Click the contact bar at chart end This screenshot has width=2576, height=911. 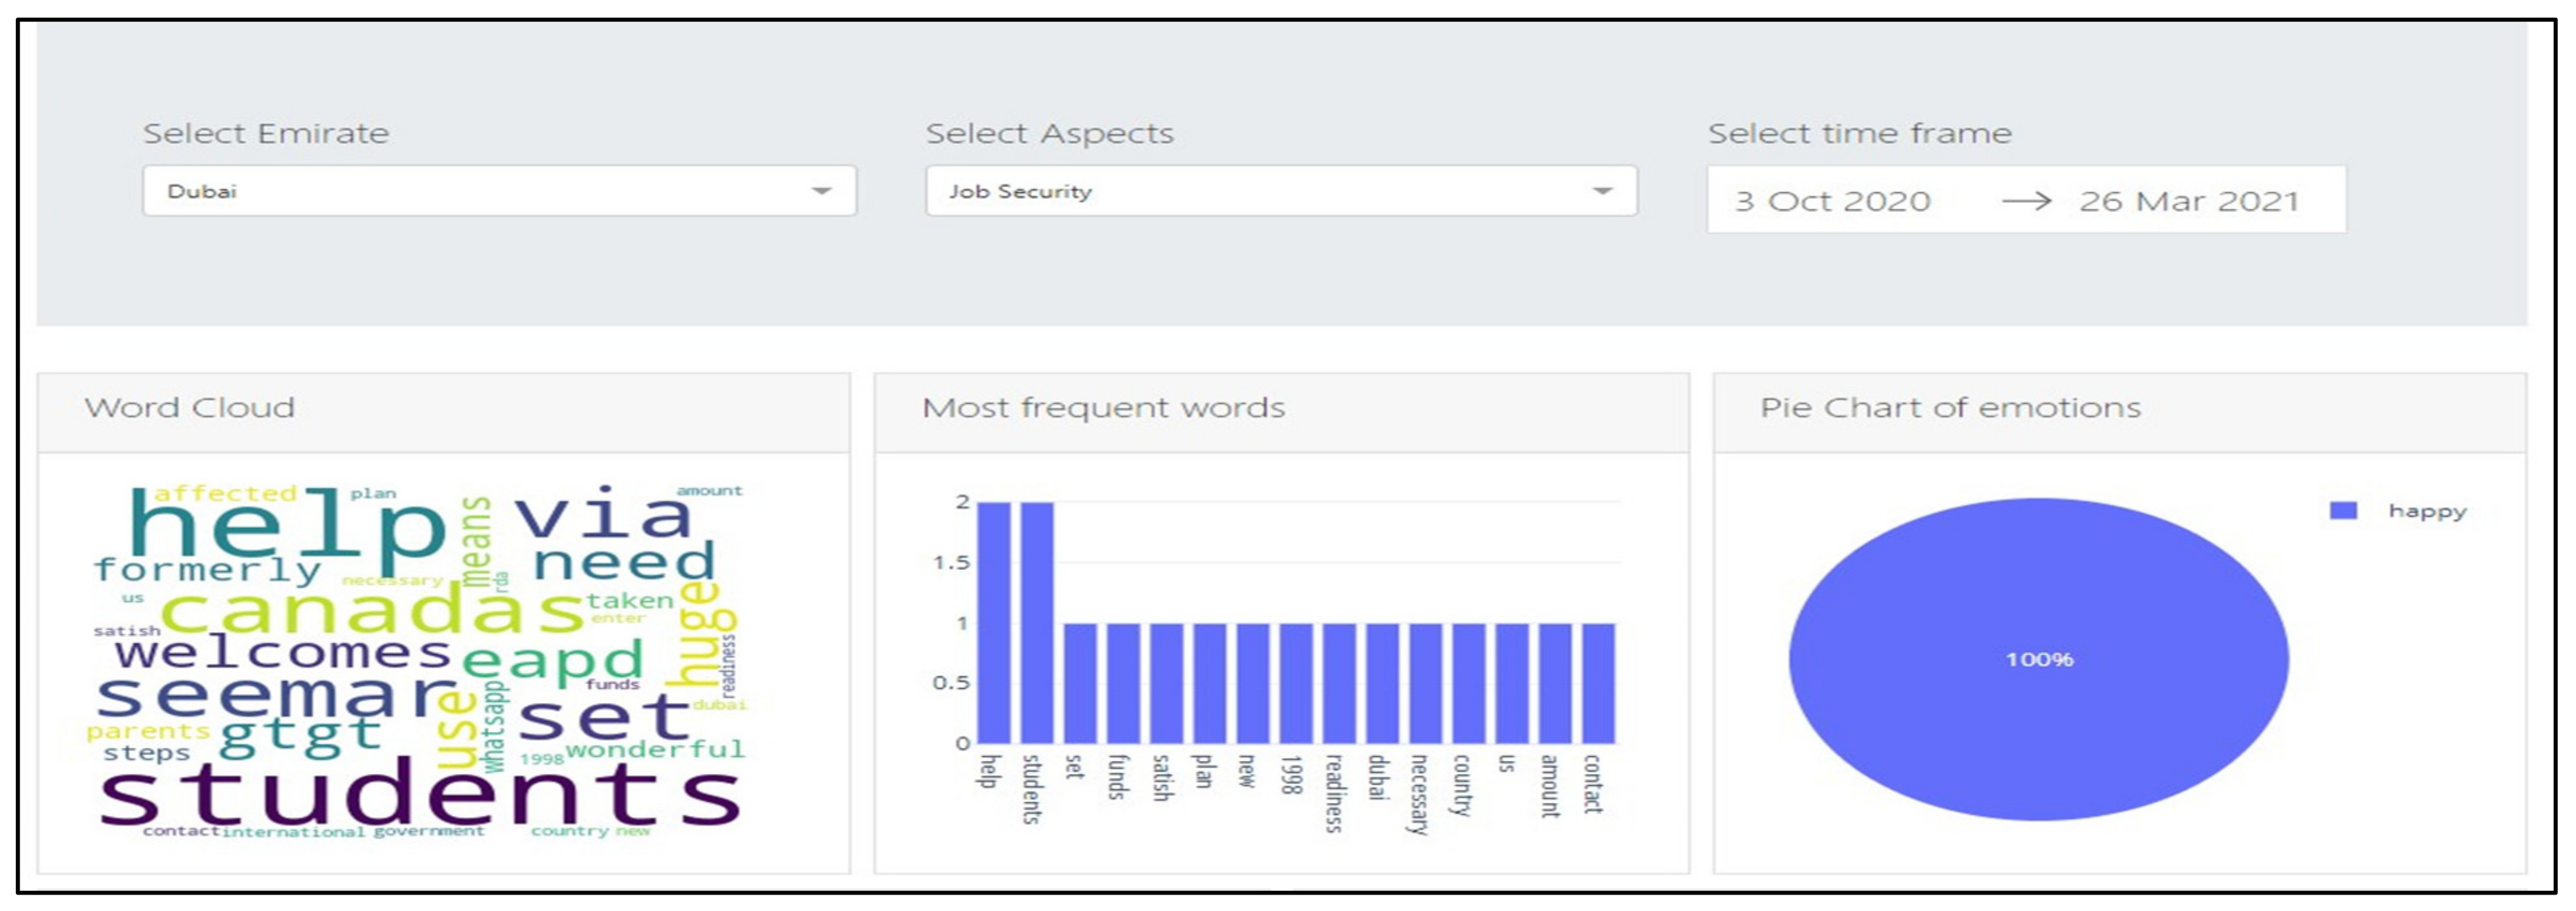[x=1598, y=683]
